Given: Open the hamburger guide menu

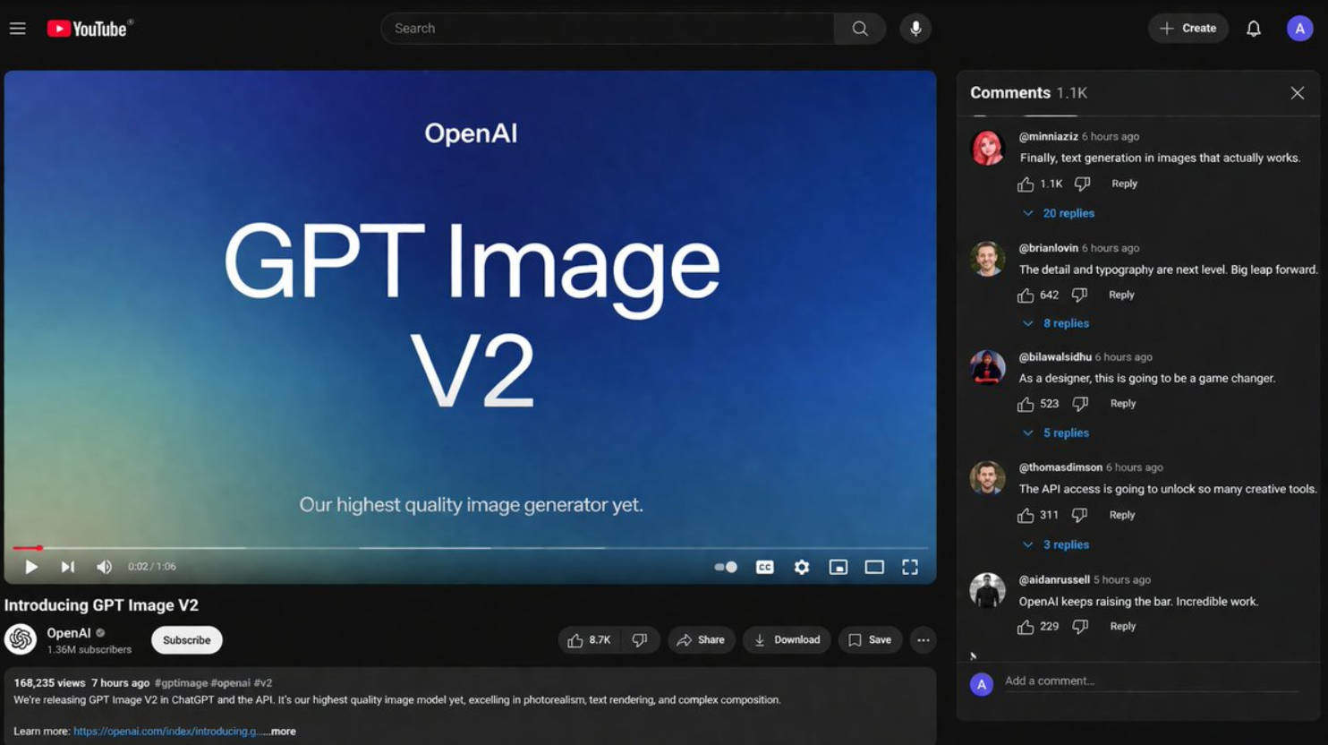Looking at the screenshot, I should 18,29.
